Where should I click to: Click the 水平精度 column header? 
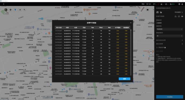point(118,28)
